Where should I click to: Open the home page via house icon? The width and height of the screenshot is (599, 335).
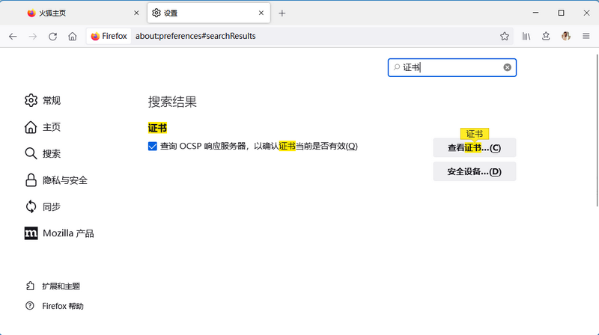coord(72,36)
